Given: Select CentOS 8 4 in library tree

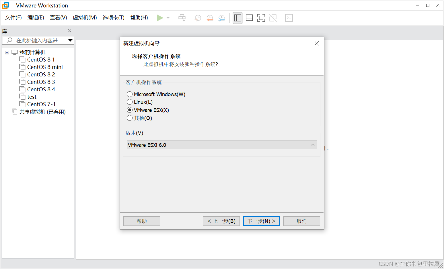Looking at the screenshot, I should (x=41, y=89).
